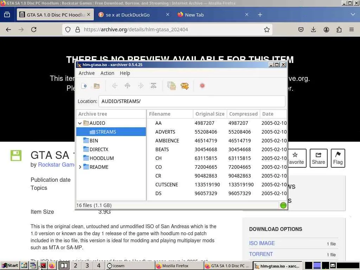Viewport: 360px width, 270px height.
Task: Click the Flag button on archive.org
Action: coord(338,158)
